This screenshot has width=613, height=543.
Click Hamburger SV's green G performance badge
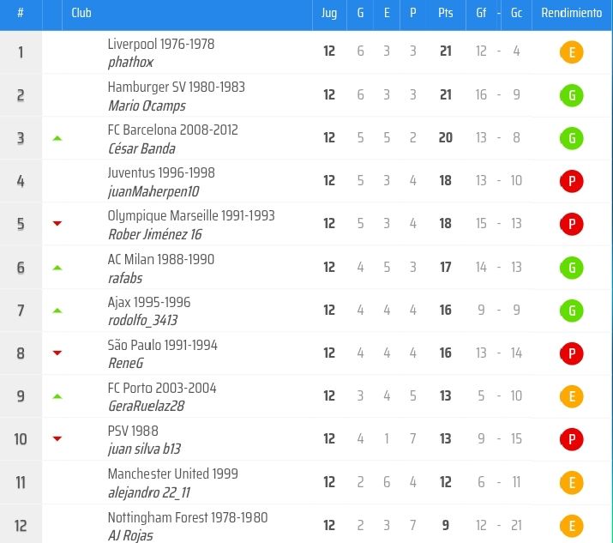coord(571,95)
